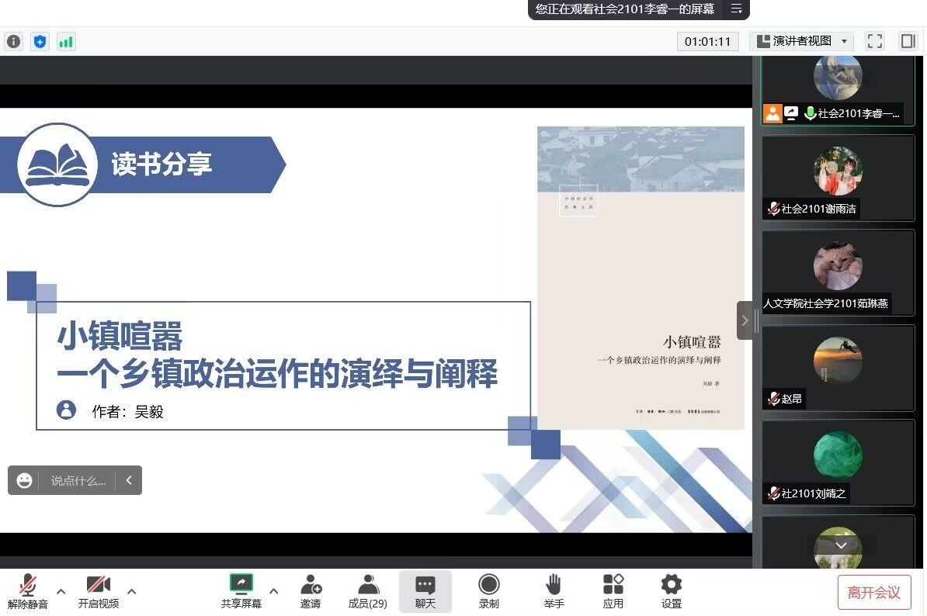Expand audio options arrow beside 解除静音
The image size is (927, 616).
[x=61, y=591]
